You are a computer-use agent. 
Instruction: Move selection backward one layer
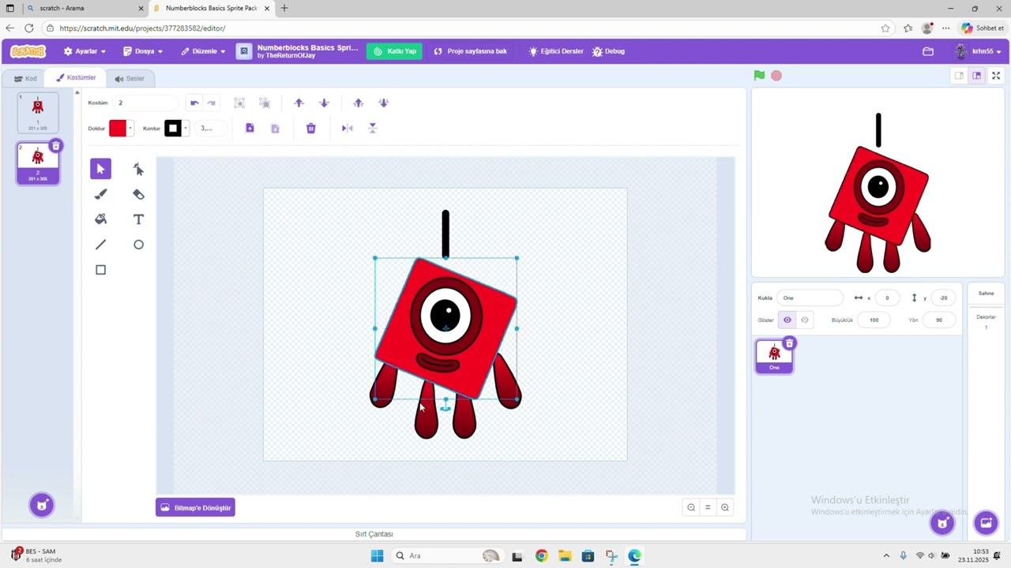[324, 103]
